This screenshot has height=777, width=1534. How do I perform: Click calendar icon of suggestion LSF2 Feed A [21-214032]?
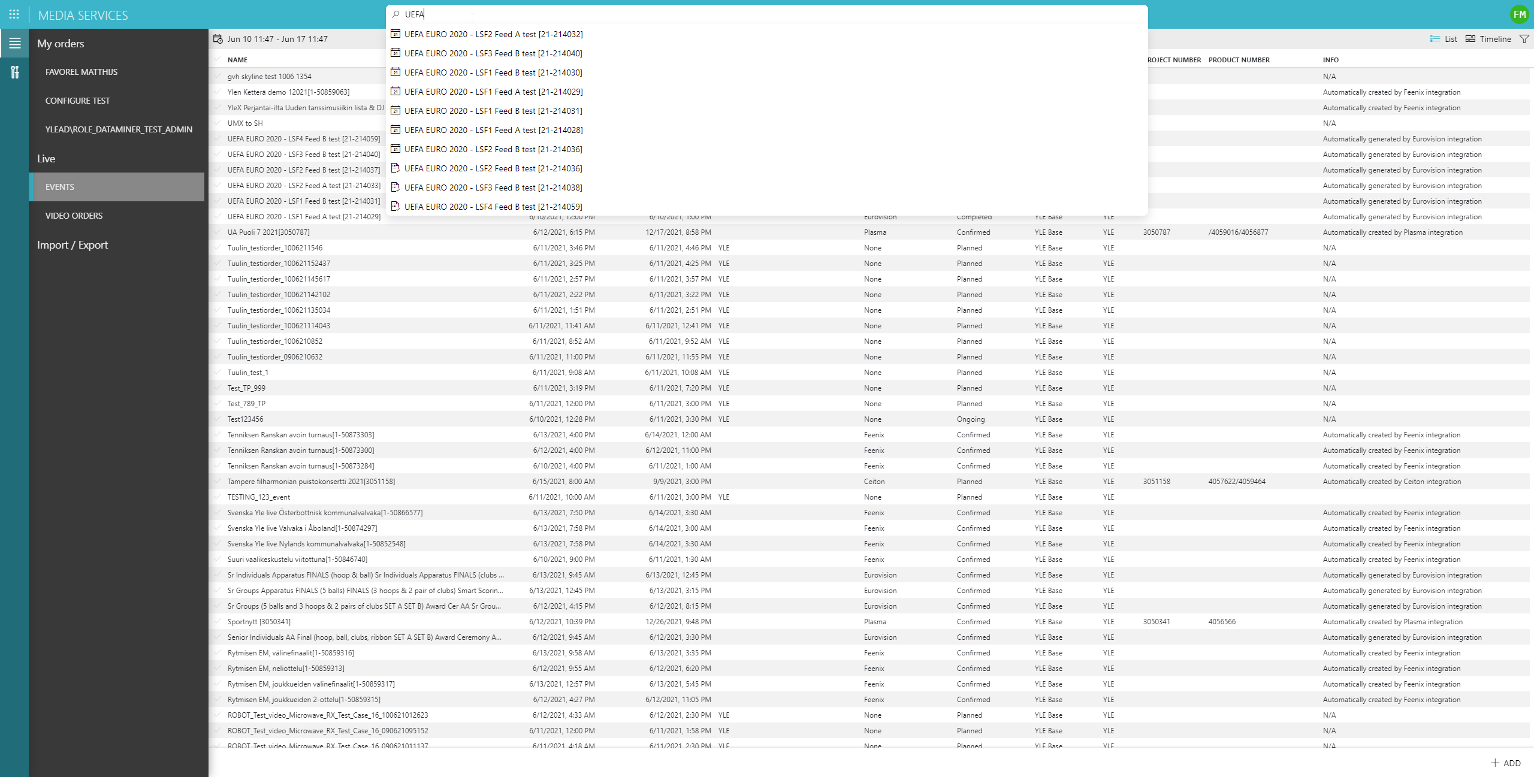(x=395, y=34)
